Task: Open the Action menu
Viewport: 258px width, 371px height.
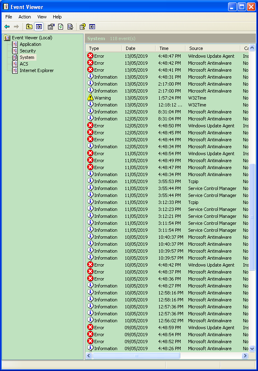Action: (25, 17)
